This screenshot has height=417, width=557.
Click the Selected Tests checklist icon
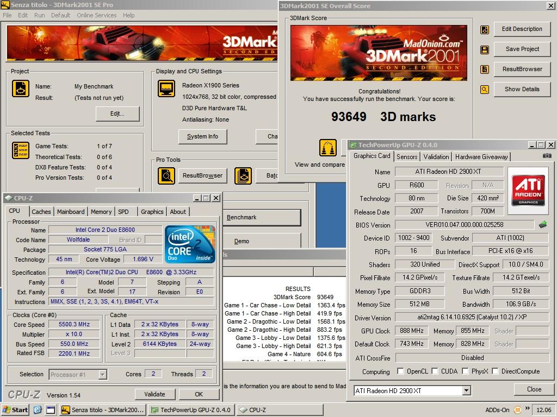coord(21,150)
